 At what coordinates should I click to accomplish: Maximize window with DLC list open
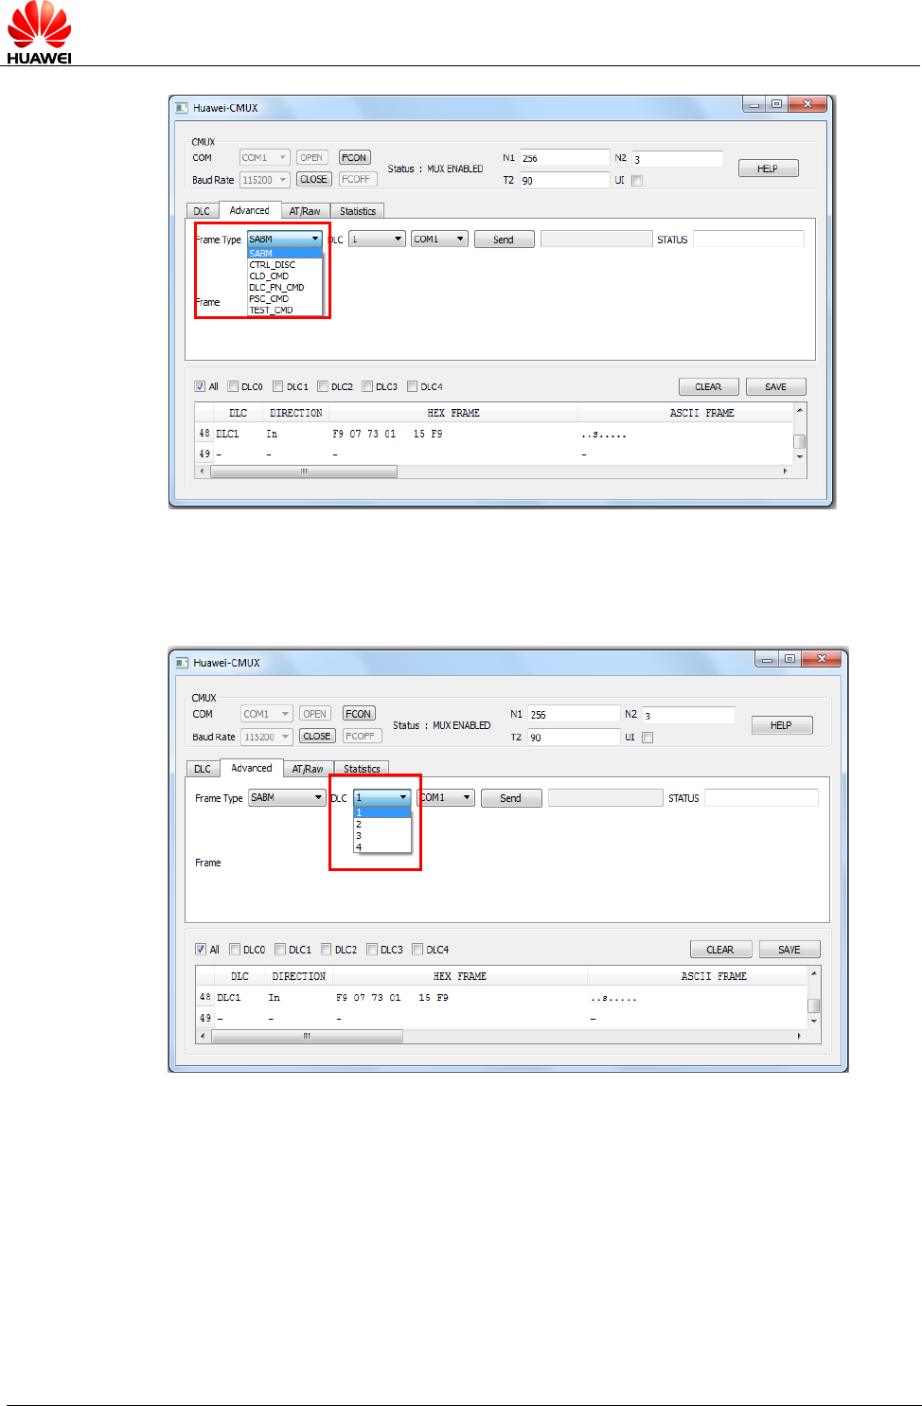click(x=789, y=659)
